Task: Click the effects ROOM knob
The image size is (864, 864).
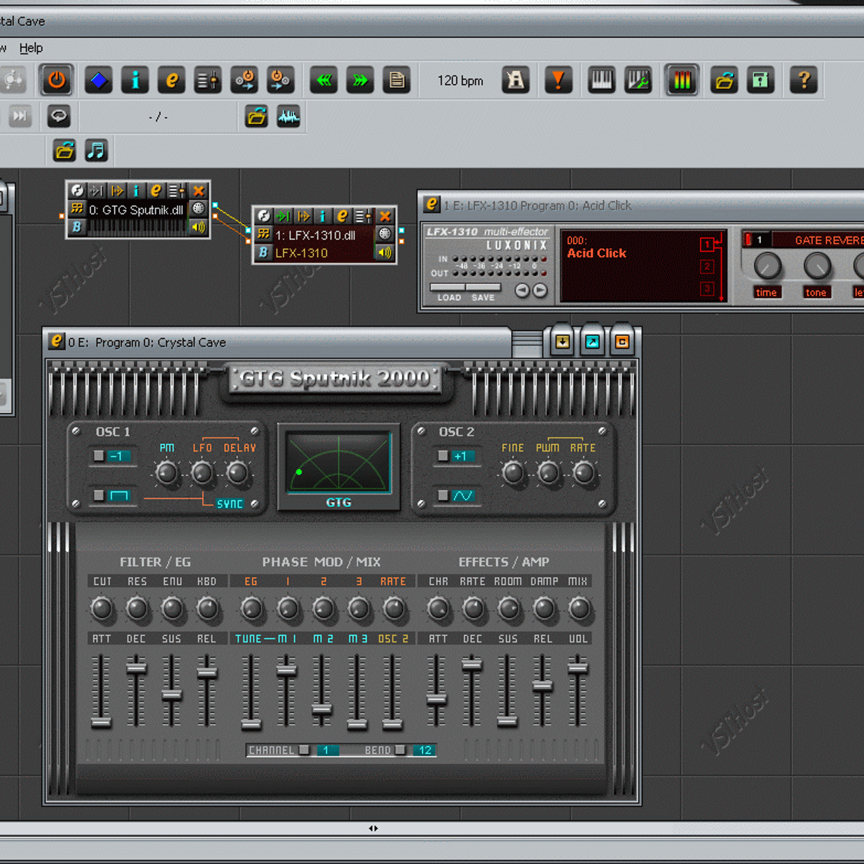Action: [x=508, y=608]
